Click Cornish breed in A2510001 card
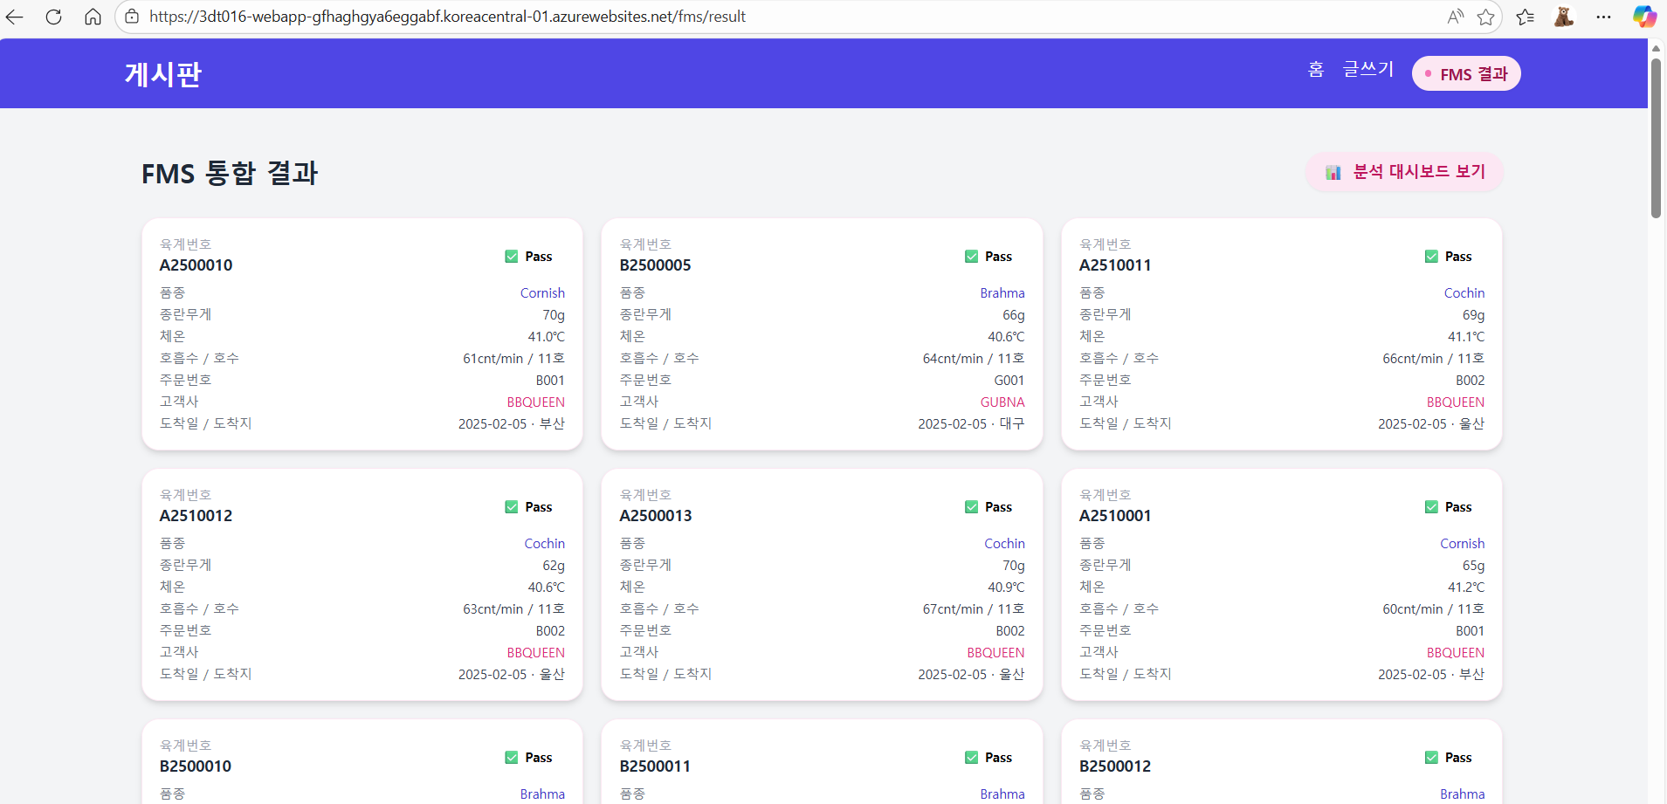Screen dimensions: 1667x804 click(x=1463, y=544)
